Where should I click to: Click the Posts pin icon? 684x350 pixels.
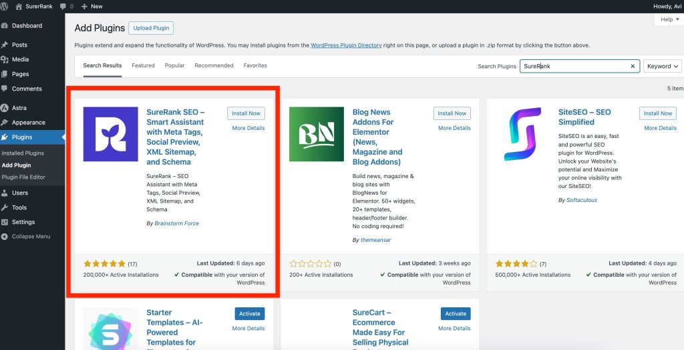[5, 45]
